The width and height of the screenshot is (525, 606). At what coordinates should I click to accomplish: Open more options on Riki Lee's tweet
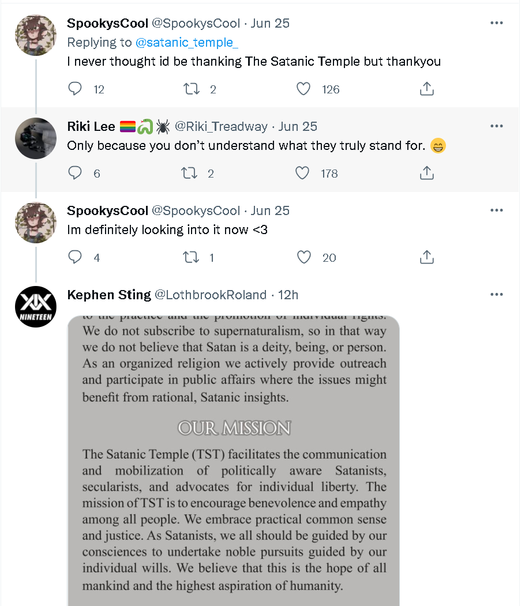pos(497,126)
